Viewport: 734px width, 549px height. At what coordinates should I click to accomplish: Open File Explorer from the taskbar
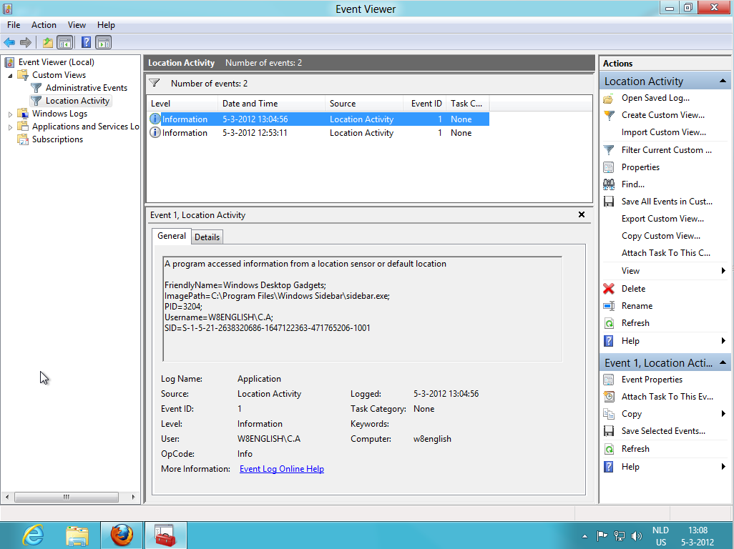[77, 535]
